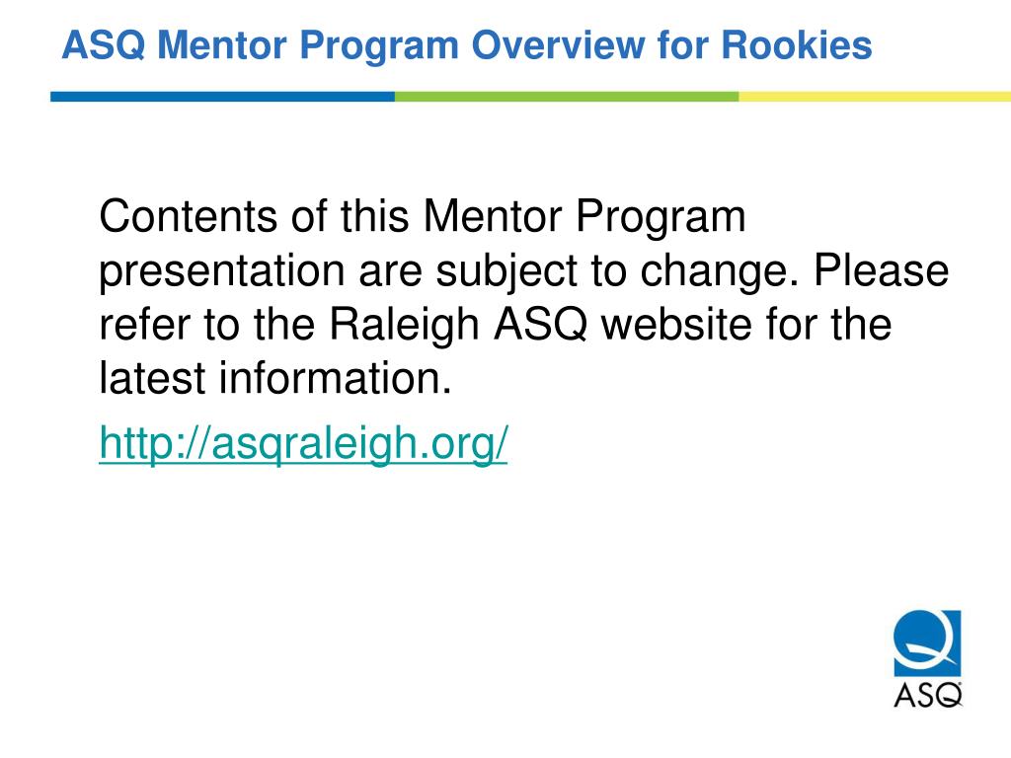Viewport: 1011px width, 758px height.
Task: Click "Mentor Program" in the body paragraph
Action: pyautogui.click(x=584, y=217)
